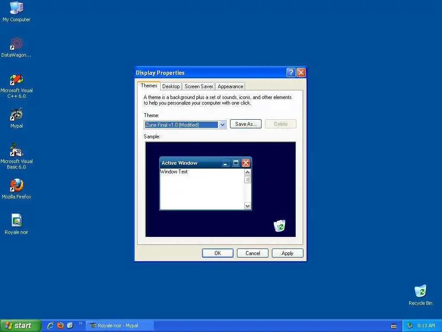The height and width of the screenshot is (332, 442).
Task: Select the Royale noir file icon
Action: point(16,224)
